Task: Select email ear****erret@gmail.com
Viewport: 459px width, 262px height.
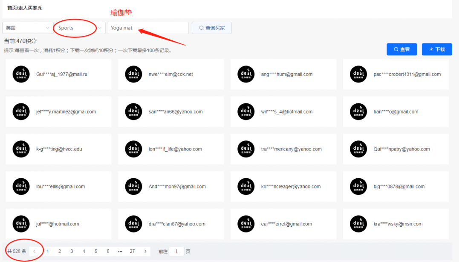Action: tap(286, 224)
